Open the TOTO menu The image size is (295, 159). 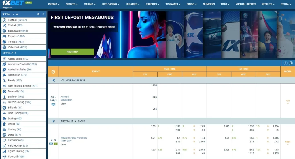pos(225,4)
